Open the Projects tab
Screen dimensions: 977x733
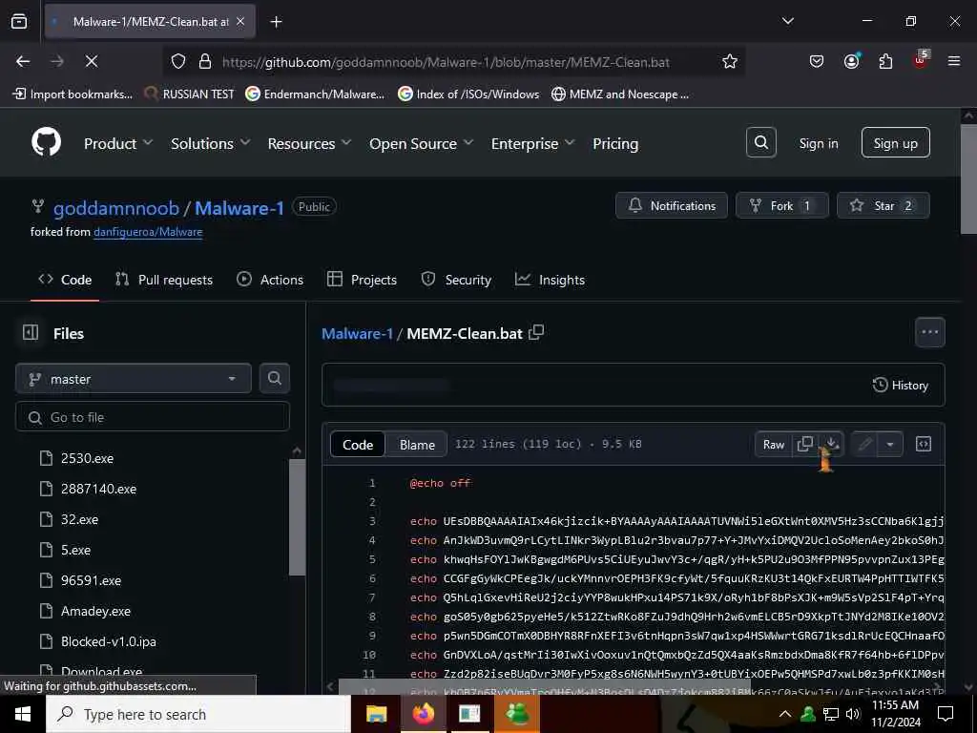click(362, 280)
